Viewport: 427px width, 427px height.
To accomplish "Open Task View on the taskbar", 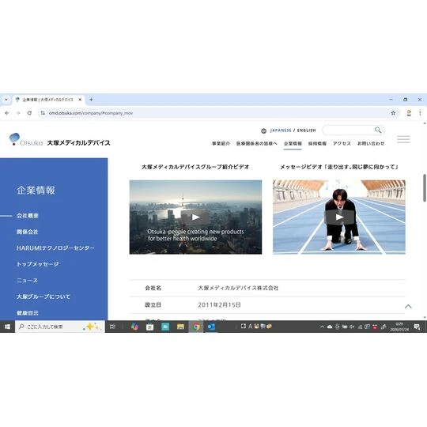I will point(112,327).
